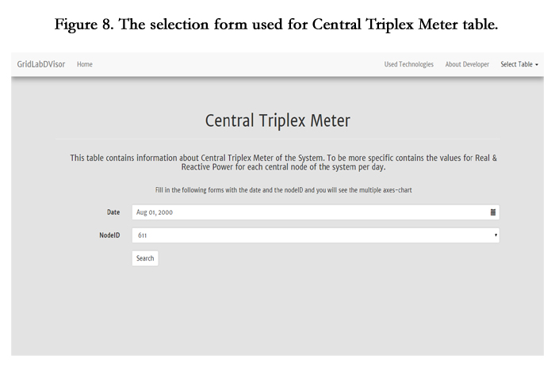
Task: Click the NodeID dropdown arrow
Action: click(x=496, y=235)
